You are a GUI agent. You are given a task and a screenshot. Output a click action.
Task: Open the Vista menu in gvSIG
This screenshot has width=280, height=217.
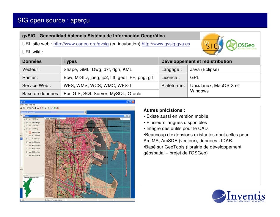pyautogui.click(x=26, y=105)
